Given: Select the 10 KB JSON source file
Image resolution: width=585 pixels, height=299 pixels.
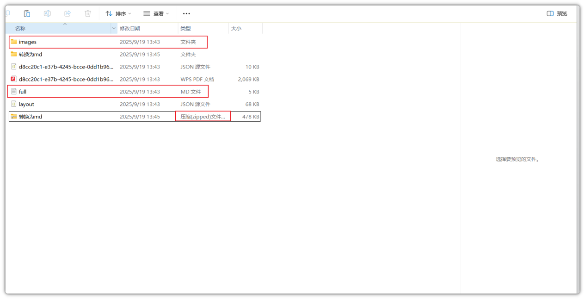Looking at the screenshot, I should tap(66, 67).
